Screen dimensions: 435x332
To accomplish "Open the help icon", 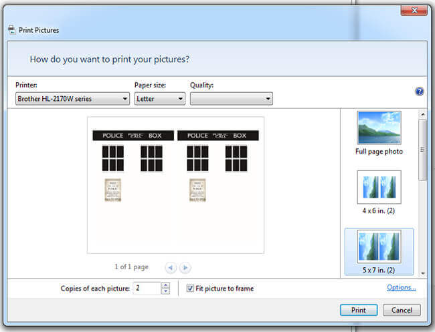I will point(419,92).
